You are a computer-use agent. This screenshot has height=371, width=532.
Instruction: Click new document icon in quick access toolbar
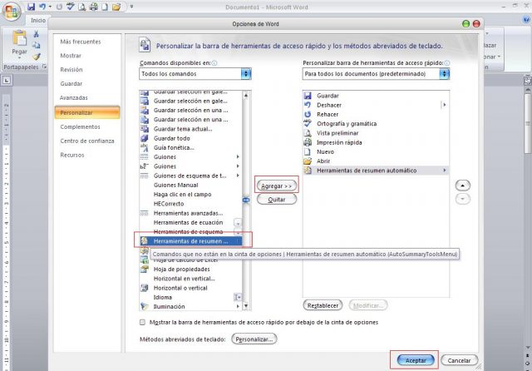105,7
